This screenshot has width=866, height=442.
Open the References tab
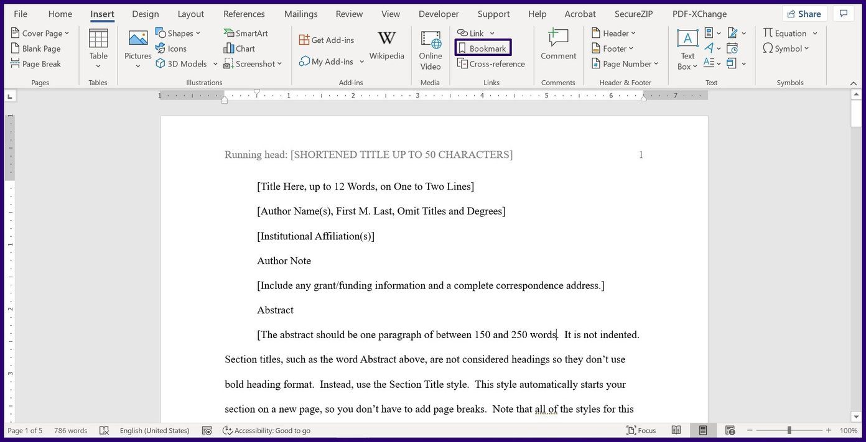pos(244,14)
